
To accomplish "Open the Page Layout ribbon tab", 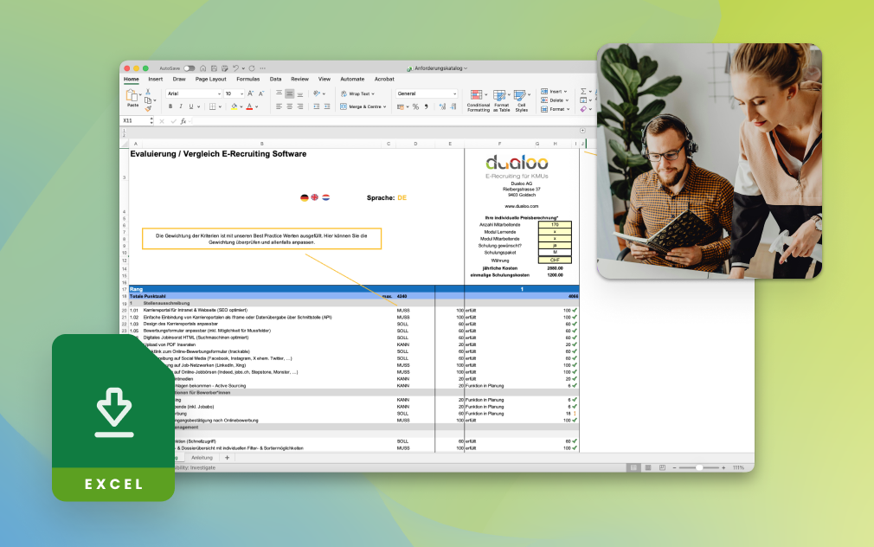I will click(x=210, y=79).
